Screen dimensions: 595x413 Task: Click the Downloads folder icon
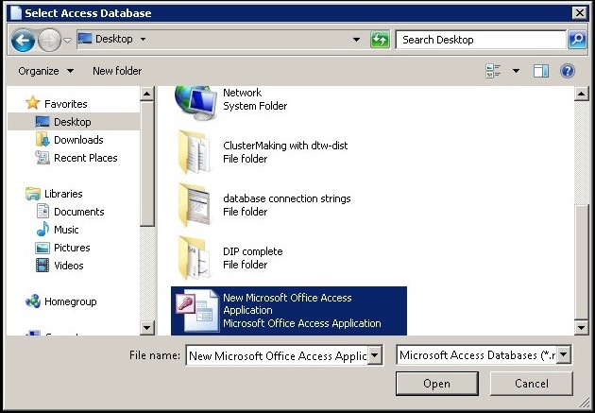(42, 139)
